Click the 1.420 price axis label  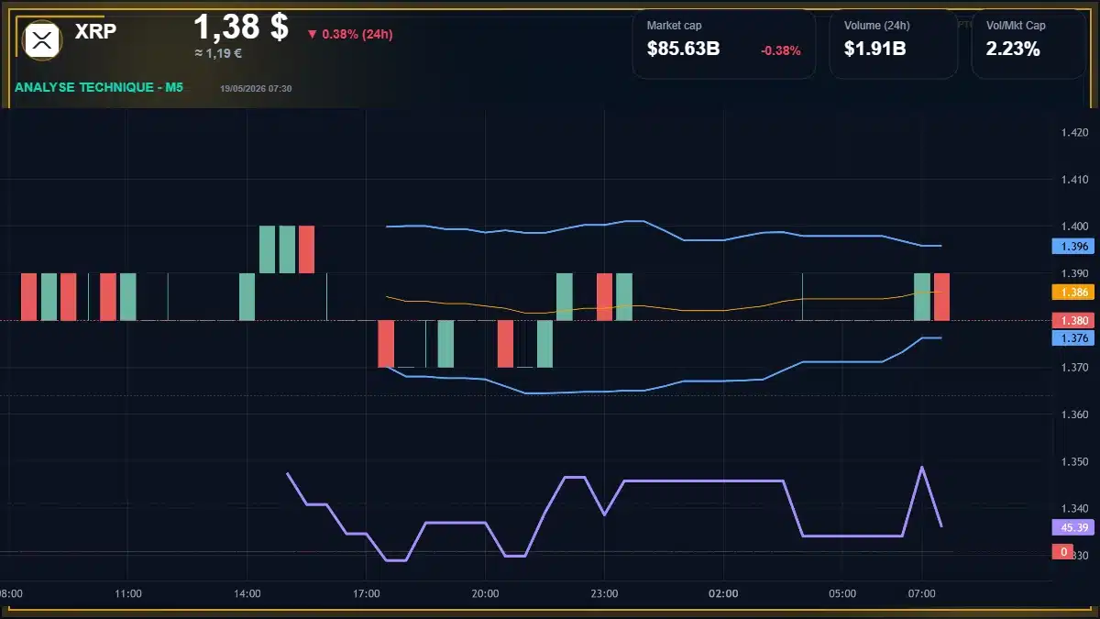coord(1073,132)
